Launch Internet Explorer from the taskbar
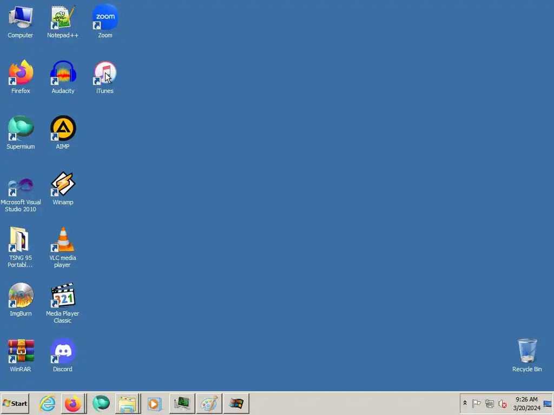554x415 pixels. click(x=48, y=403)
